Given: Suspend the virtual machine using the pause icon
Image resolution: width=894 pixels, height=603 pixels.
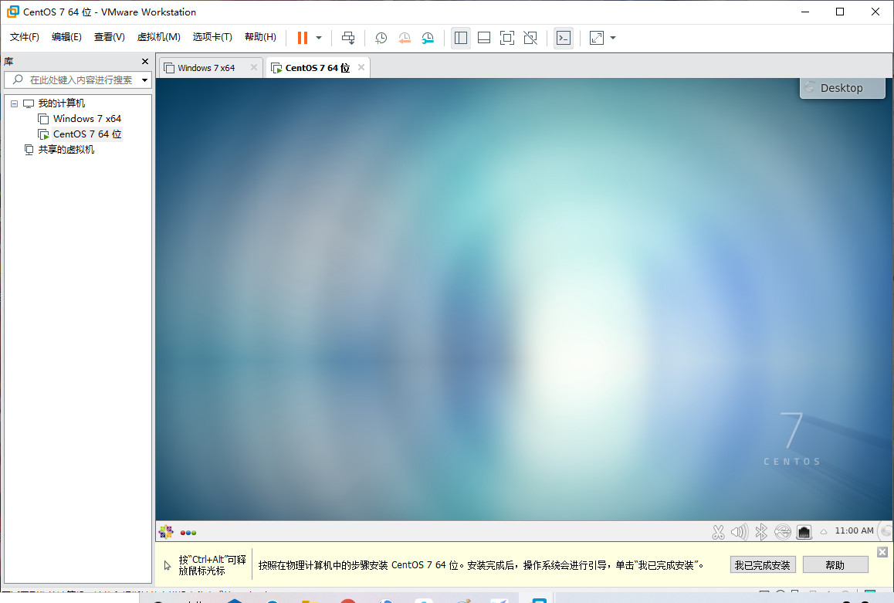Looking at the screenshot, I should pos(301,37).
